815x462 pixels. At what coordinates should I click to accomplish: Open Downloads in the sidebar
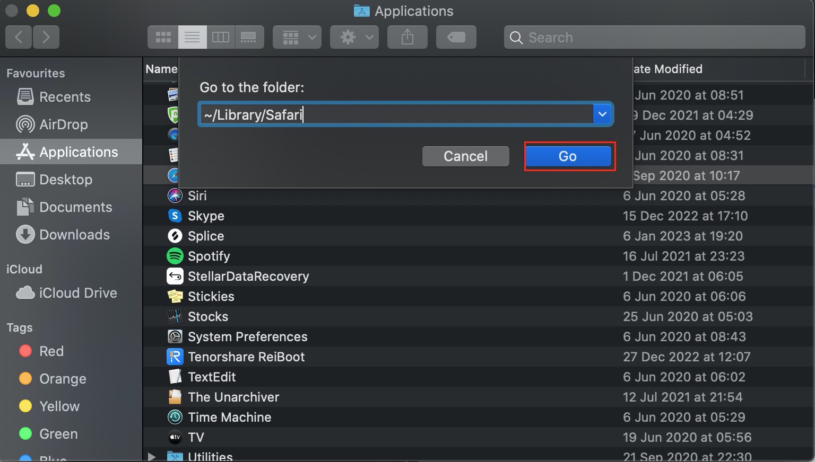pos(71,235)
